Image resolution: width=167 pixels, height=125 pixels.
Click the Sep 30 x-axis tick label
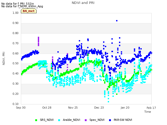21,108
